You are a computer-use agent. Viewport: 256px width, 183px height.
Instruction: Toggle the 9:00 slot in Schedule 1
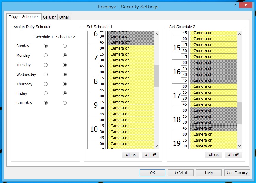[x=131, y=96]
